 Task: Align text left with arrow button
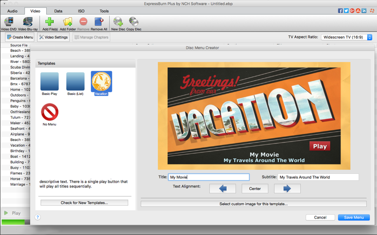tap(222, 188)
